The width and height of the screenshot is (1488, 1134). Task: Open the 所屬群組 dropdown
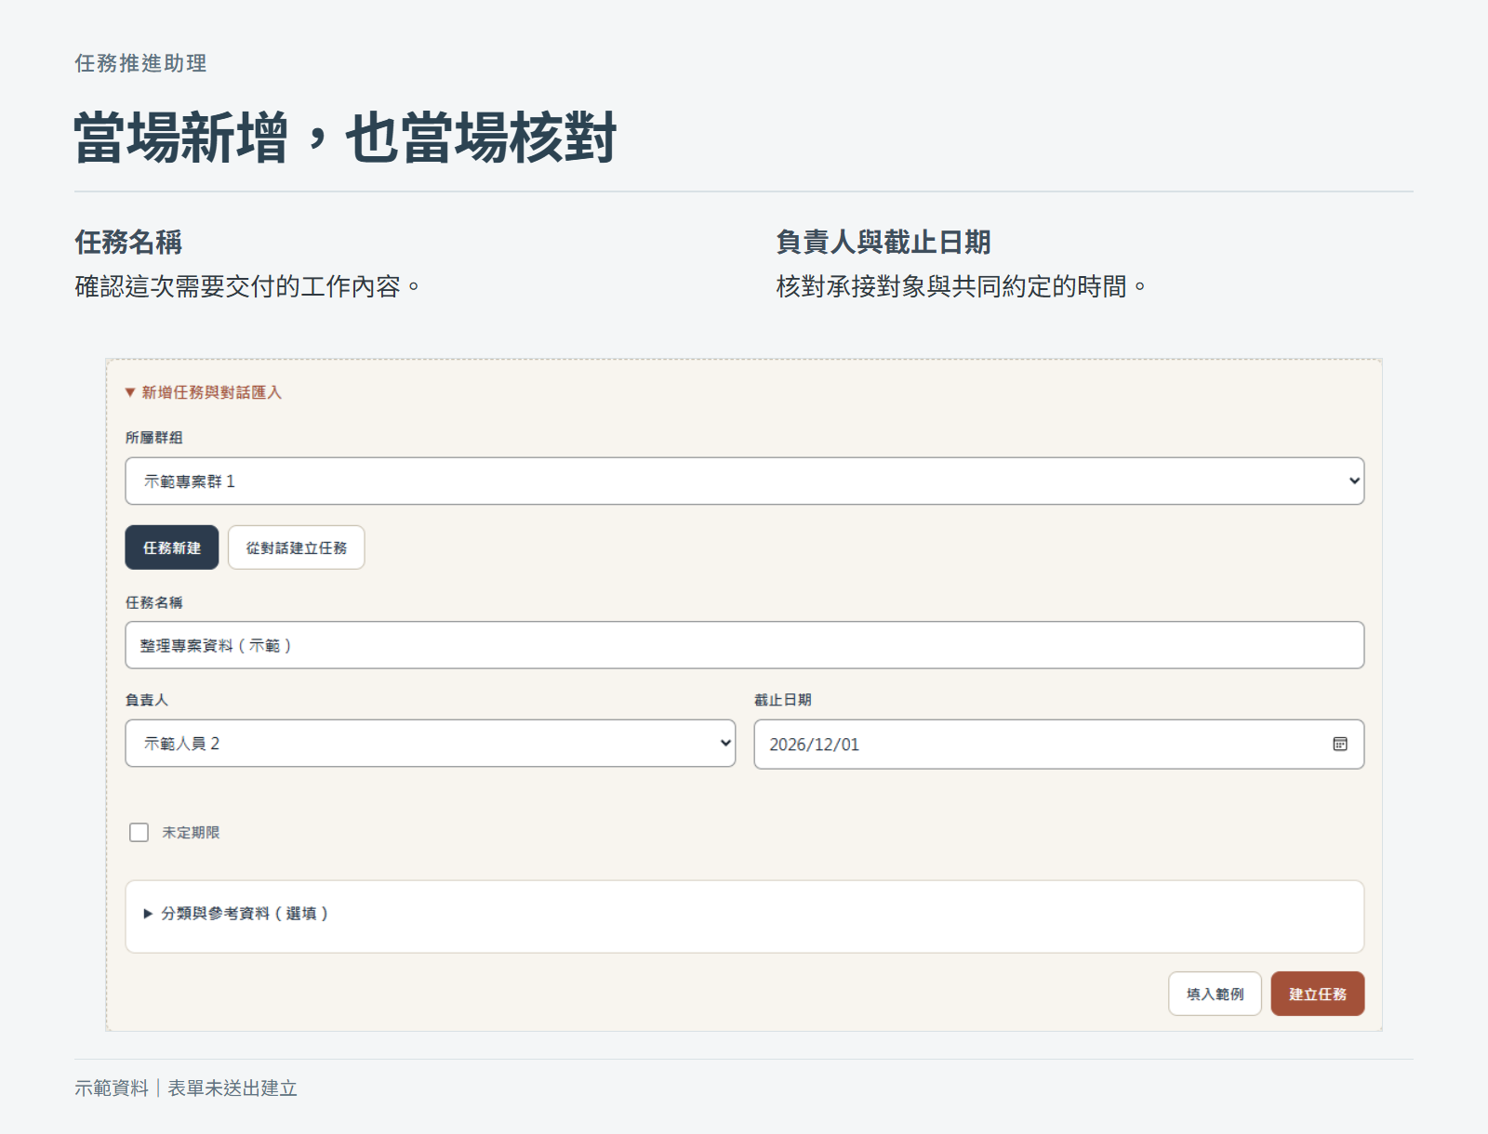745,481
